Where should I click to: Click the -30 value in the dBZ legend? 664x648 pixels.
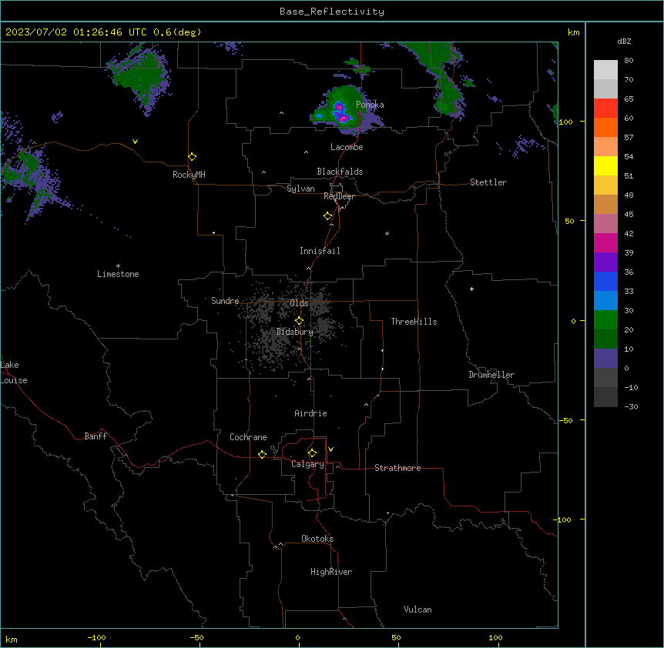pos(631,407)
